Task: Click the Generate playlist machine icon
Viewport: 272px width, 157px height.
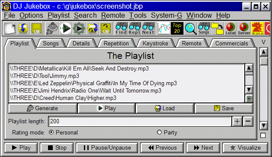Action: pos(52,29)
